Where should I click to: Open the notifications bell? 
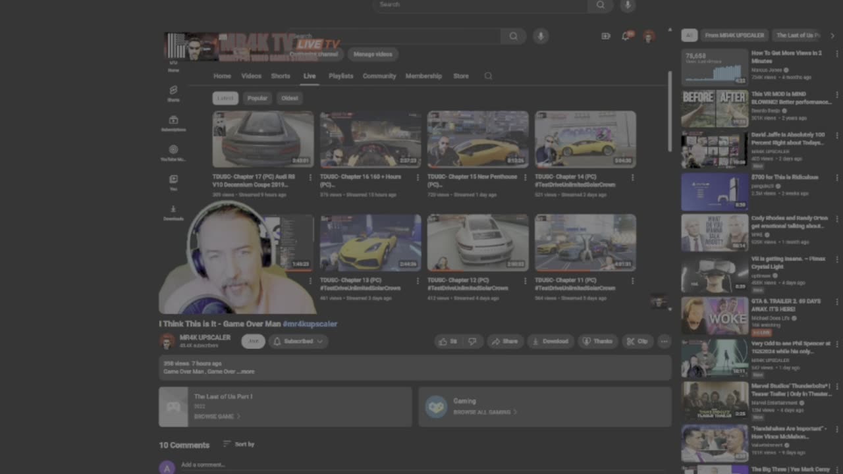point(626,36)
